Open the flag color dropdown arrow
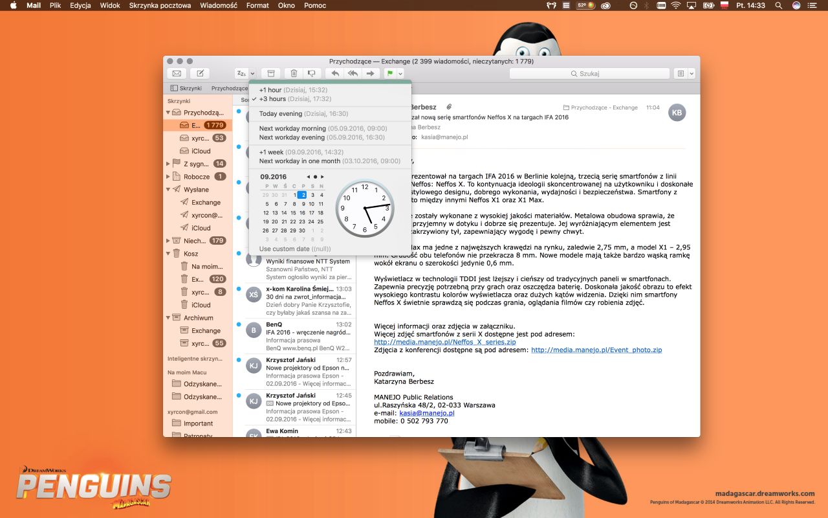This screenshot has width=828, height=518. (400, 74)
